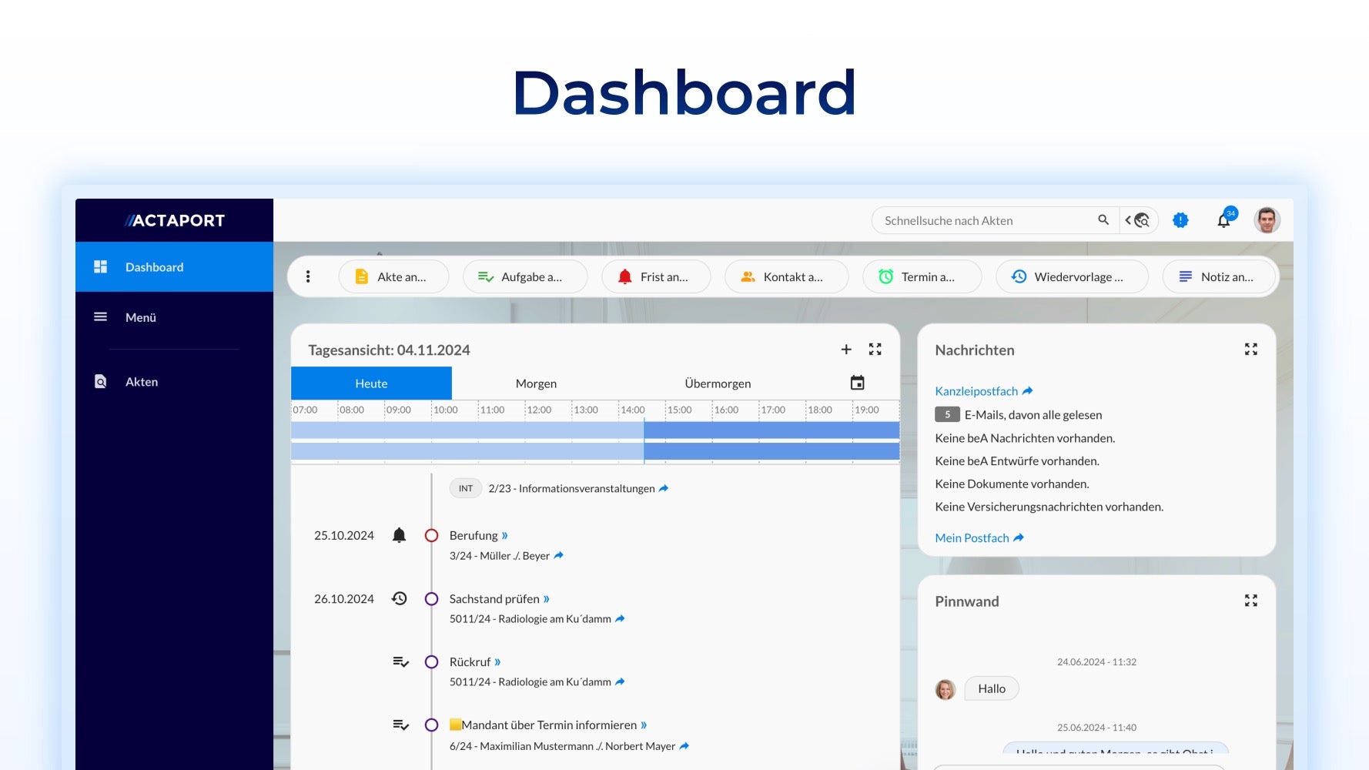Select the Heute tab
Viewport: 1369px width, 770px height.
(x=371, y=383)
